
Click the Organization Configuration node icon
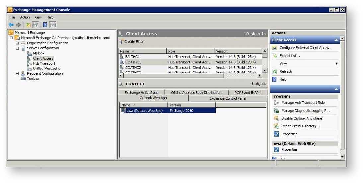(x=23, y=43)
